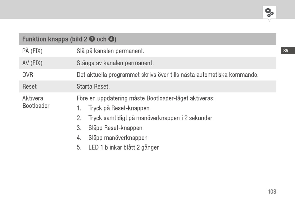Click the circled number 3 icon
This screenshot has width=295, height=200.
point(92,39)
